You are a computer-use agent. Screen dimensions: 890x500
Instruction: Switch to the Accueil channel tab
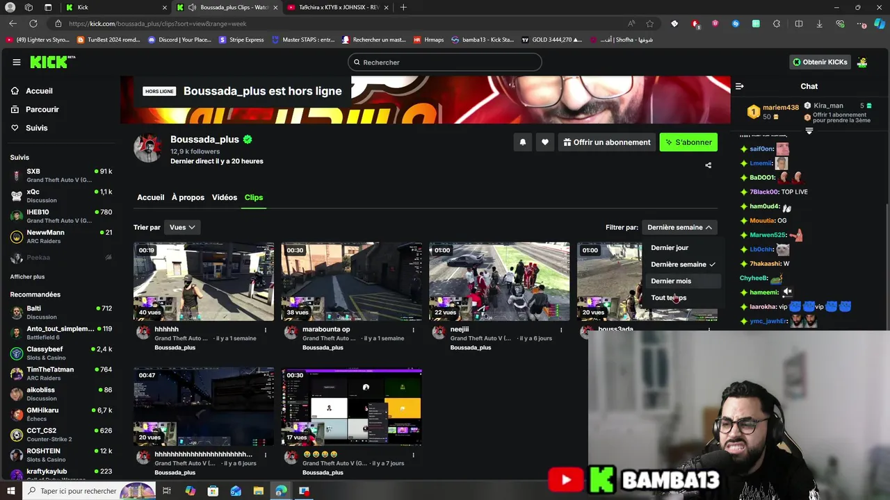[151, 197]
